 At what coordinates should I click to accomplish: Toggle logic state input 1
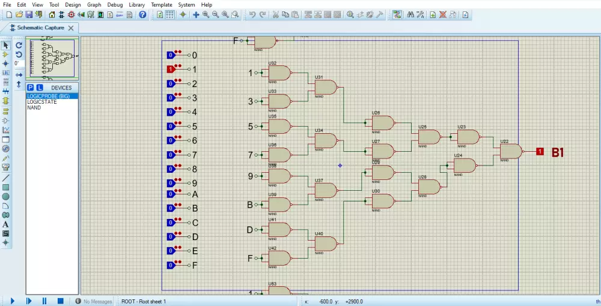click(x=171, y=70)
